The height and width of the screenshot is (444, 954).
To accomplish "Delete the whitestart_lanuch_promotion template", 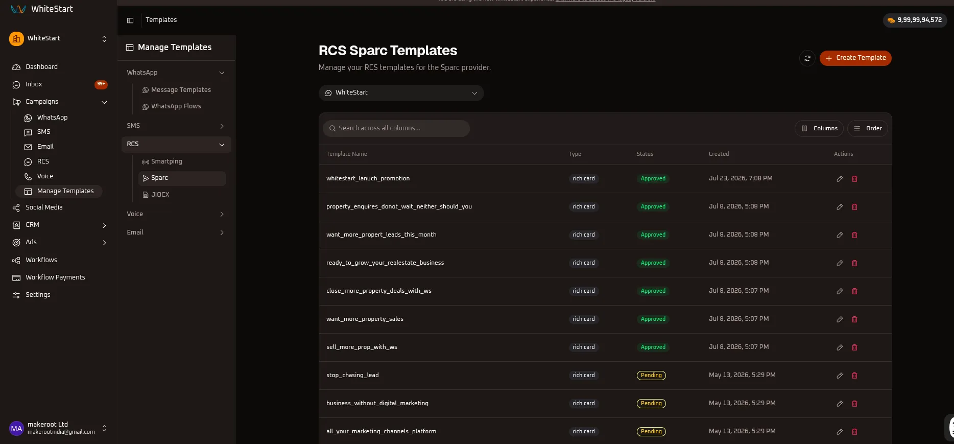I will 854,179.
